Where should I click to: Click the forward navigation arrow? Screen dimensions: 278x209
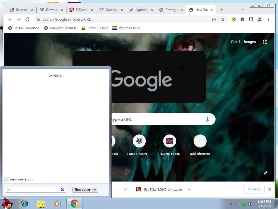click(19, 19)
